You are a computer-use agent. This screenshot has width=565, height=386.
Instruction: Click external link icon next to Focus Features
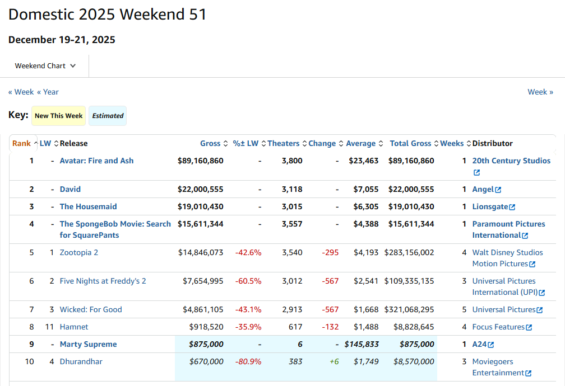click(529, 327)
